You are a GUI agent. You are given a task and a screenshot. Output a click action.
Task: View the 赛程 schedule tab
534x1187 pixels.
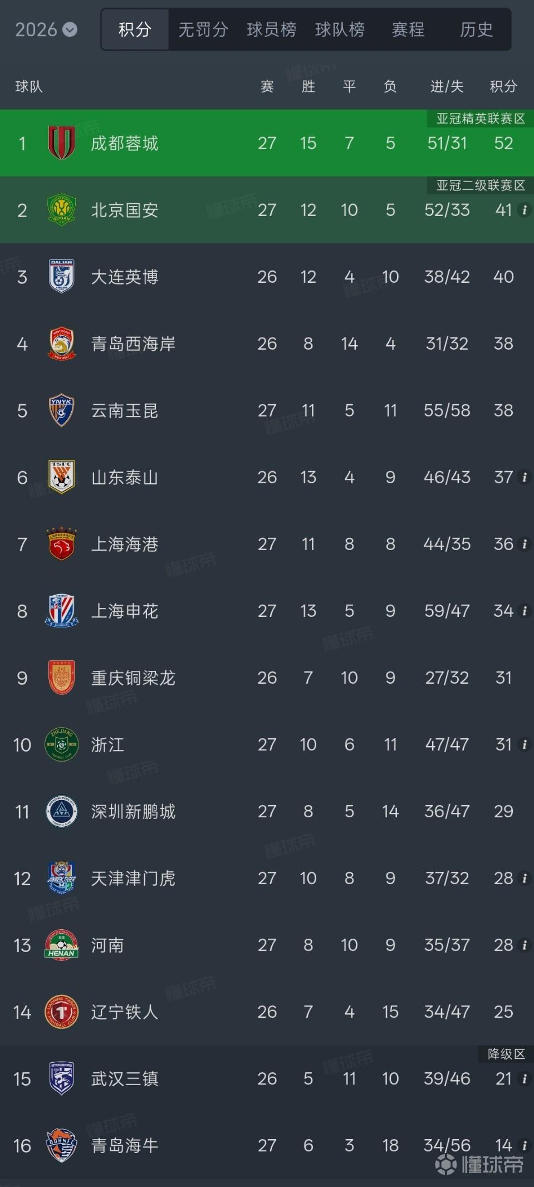point(408,30)
